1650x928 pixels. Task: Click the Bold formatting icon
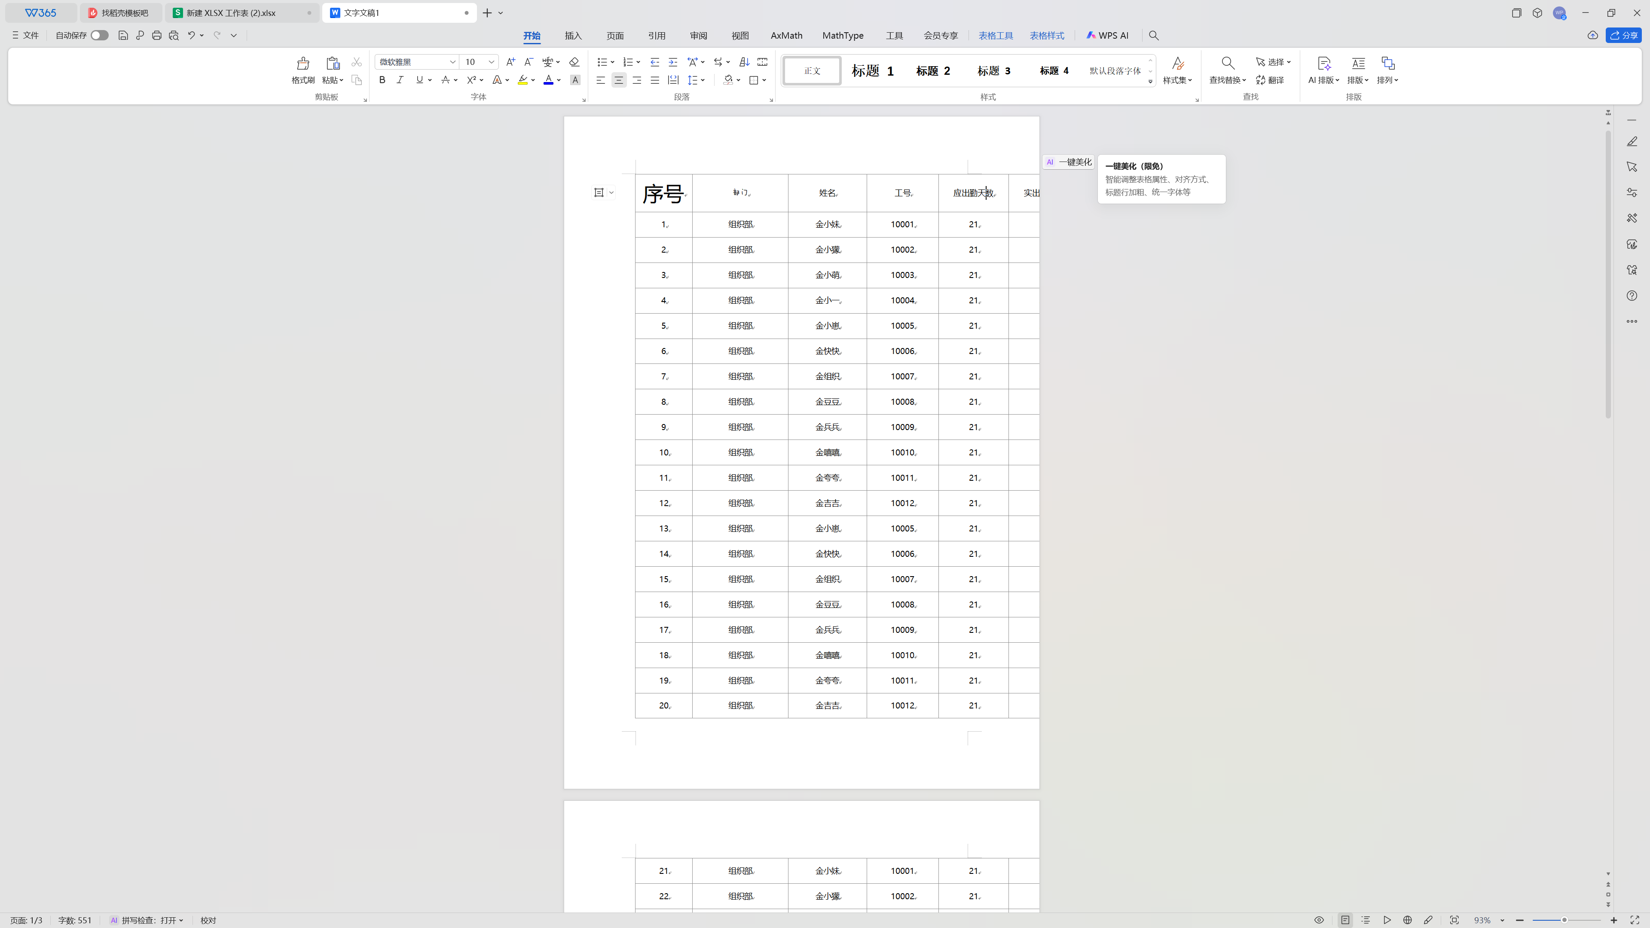pos(382,80)
